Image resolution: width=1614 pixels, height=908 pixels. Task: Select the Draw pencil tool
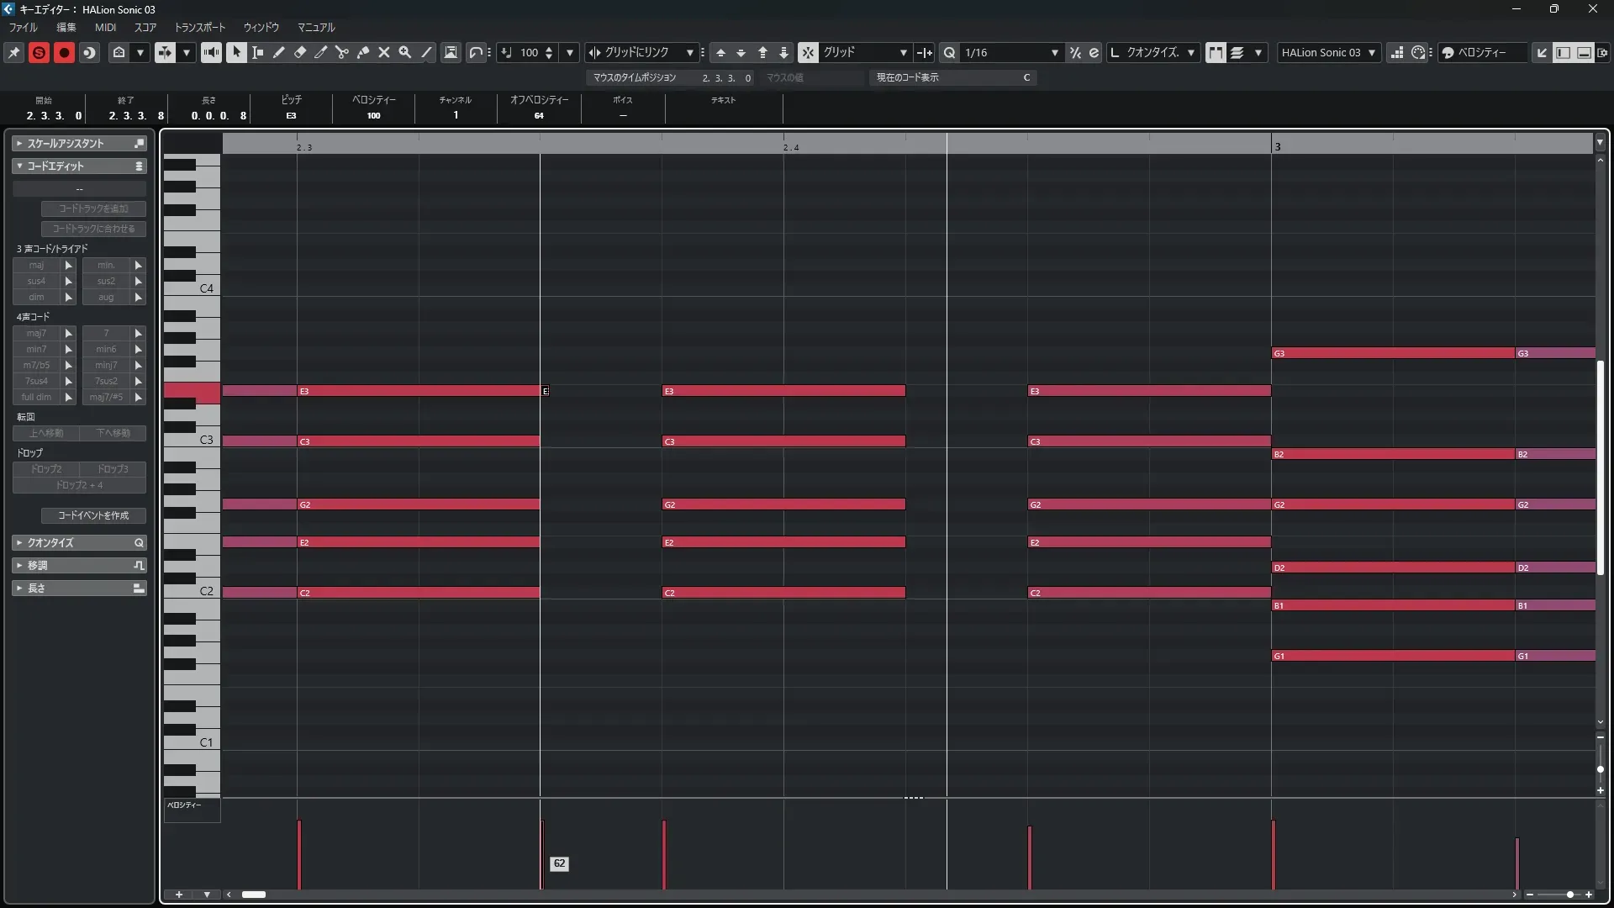pyautogui.click(x=279, y=52)
